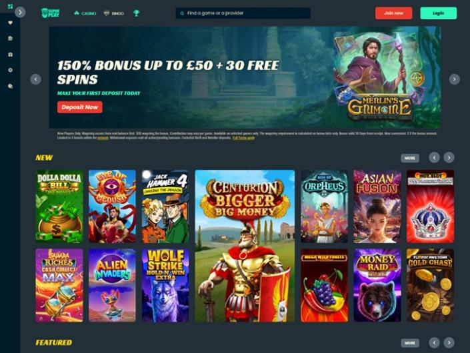This screenshot has width=470, height=353.
Task: Click the chat bubbles icon in sidebar
Action: point(10,86)
